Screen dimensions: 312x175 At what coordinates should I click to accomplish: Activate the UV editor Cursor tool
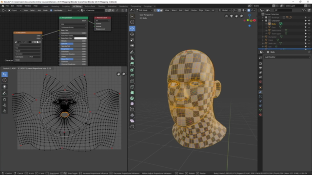click(x=4, y=80)
